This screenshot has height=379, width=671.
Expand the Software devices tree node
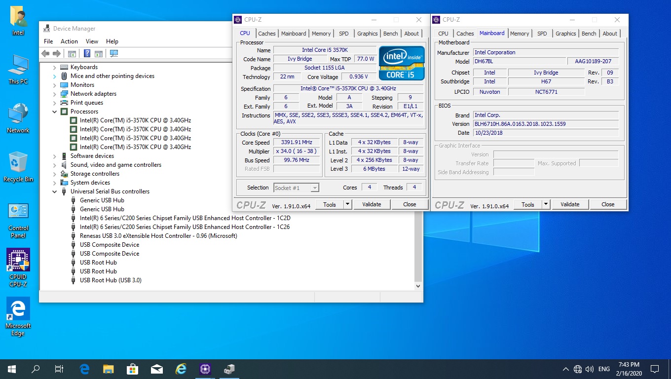[55, 156]
